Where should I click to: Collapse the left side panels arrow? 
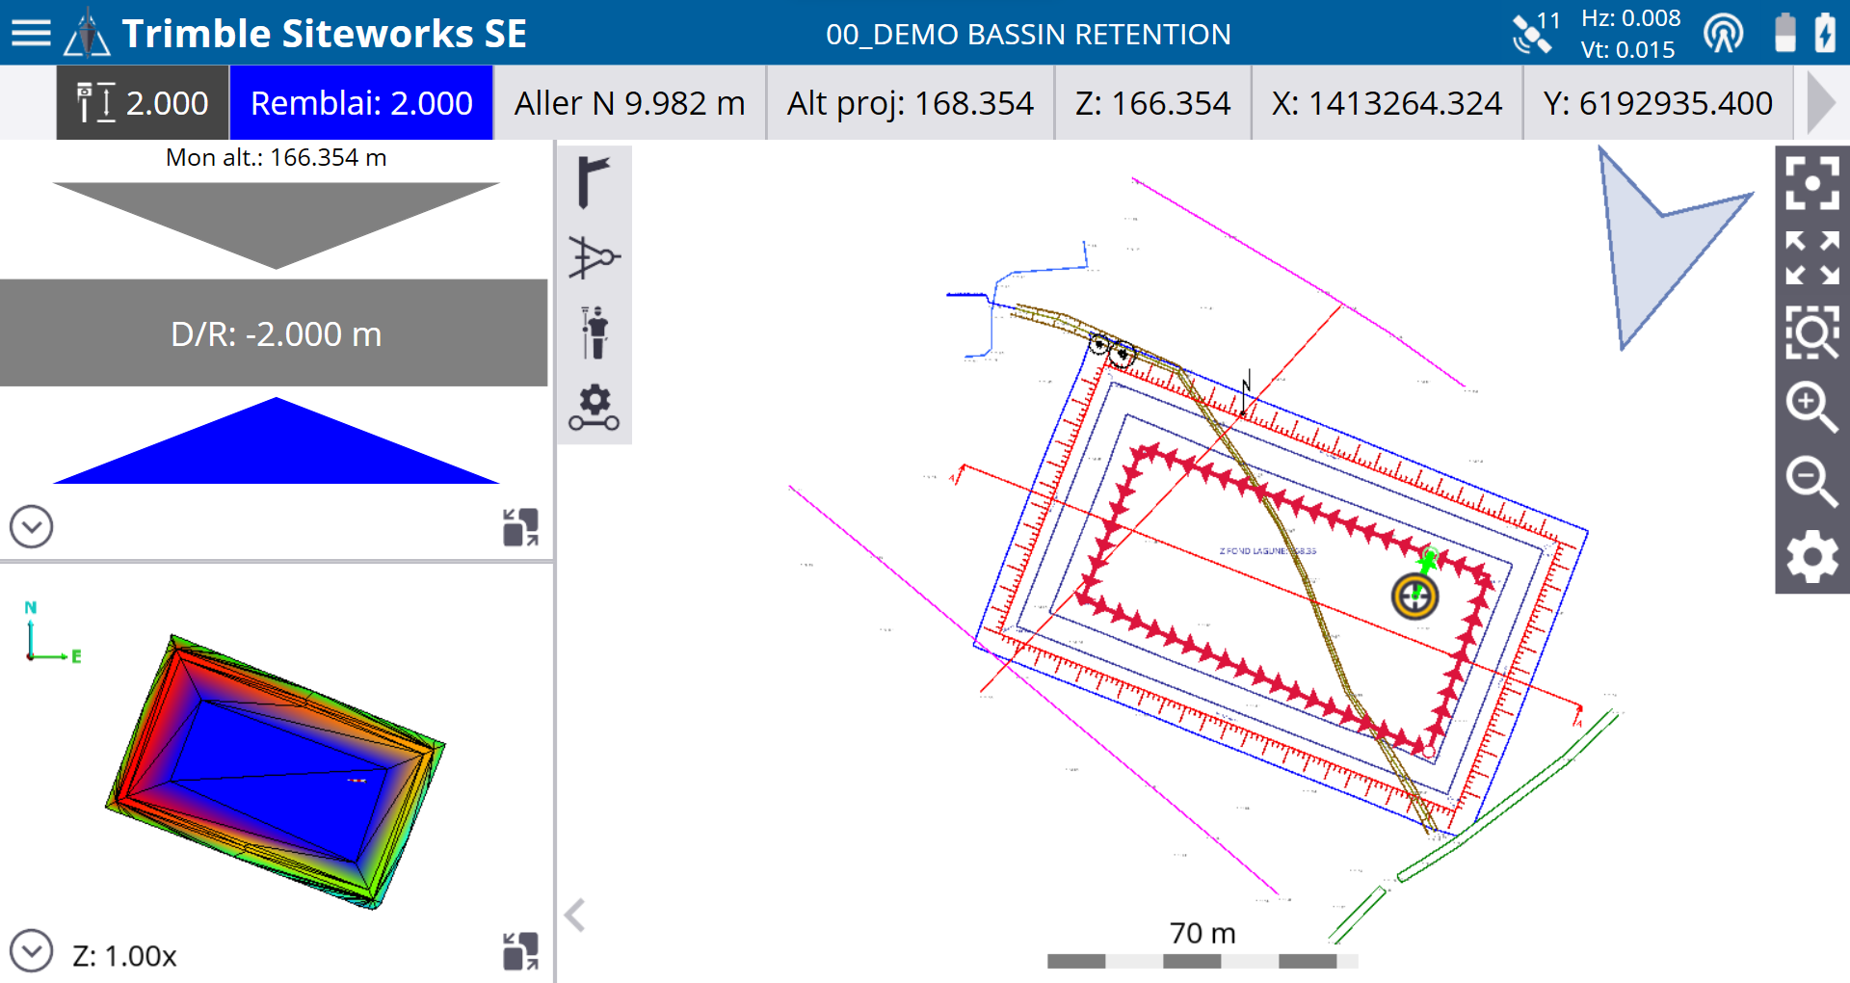click(x=575, y=915)
